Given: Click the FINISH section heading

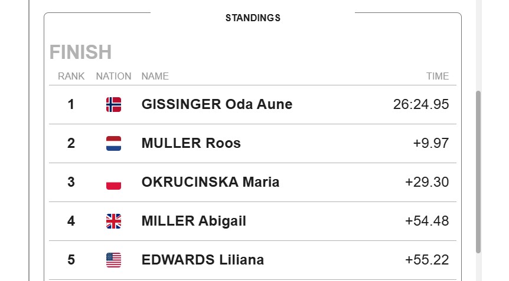Looking at the screenshot, I should click(x=80, y=52).
